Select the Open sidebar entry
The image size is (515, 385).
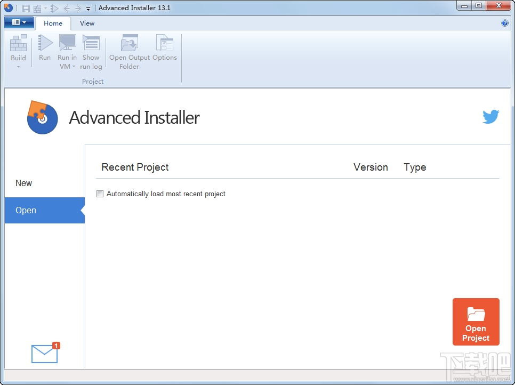(x=26, y=210)
